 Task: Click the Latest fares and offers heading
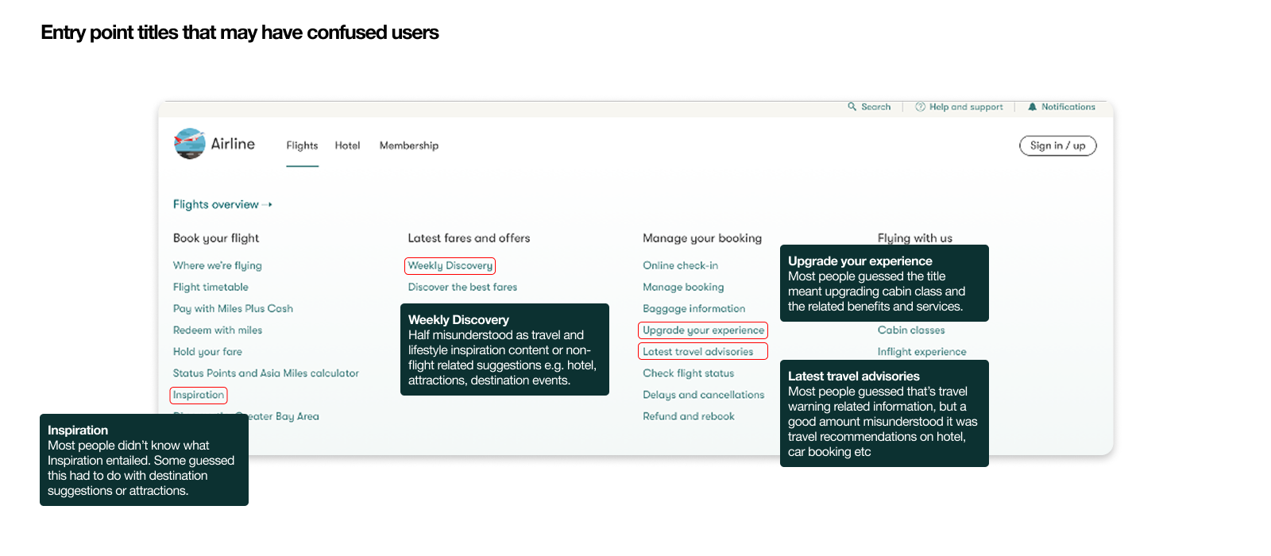[x=469, y=237]
